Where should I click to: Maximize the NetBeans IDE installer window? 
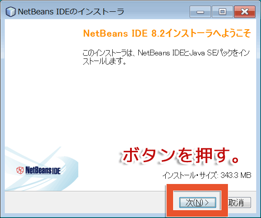click(x=222, y=12)
